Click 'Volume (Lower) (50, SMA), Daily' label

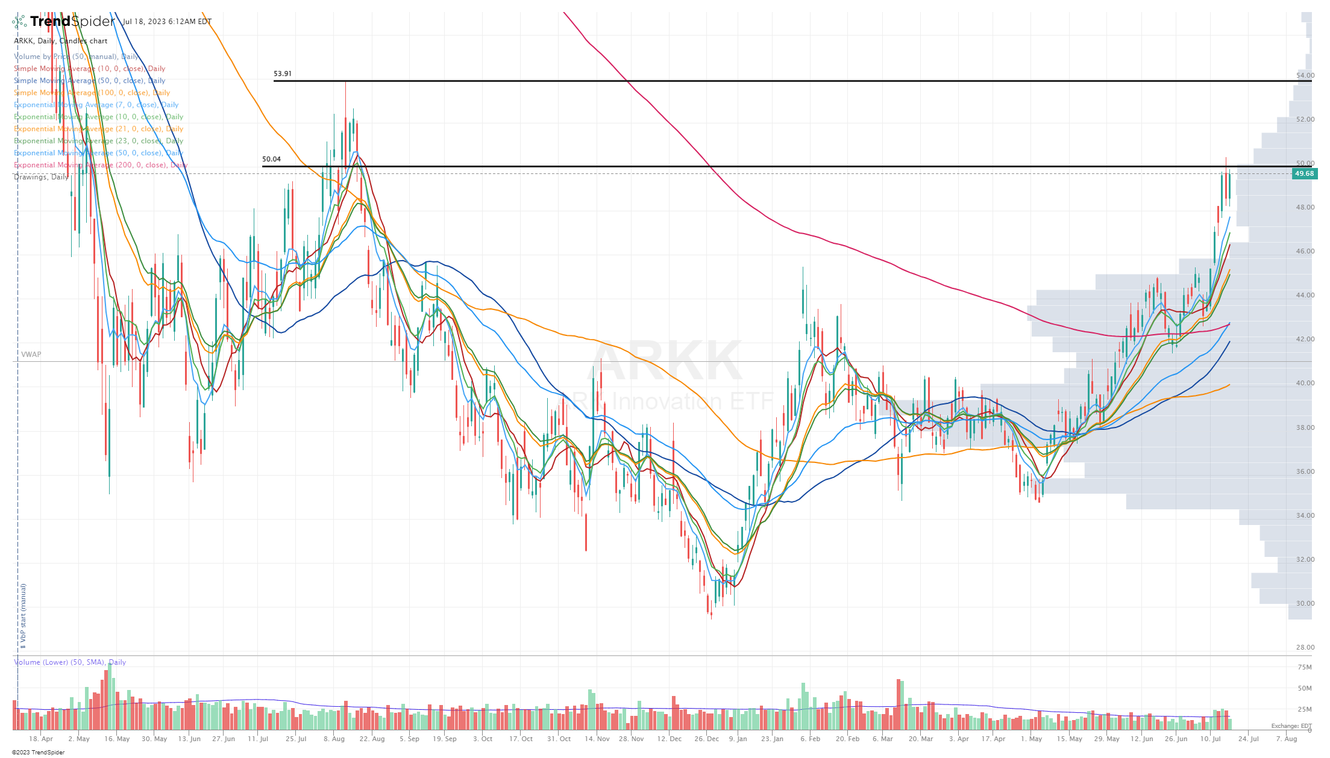[70, 662]
